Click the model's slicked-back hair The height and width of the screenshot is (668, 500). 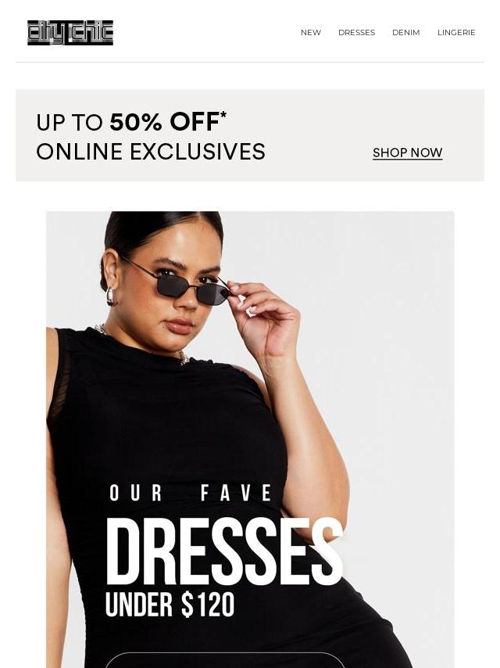[162, 233]
